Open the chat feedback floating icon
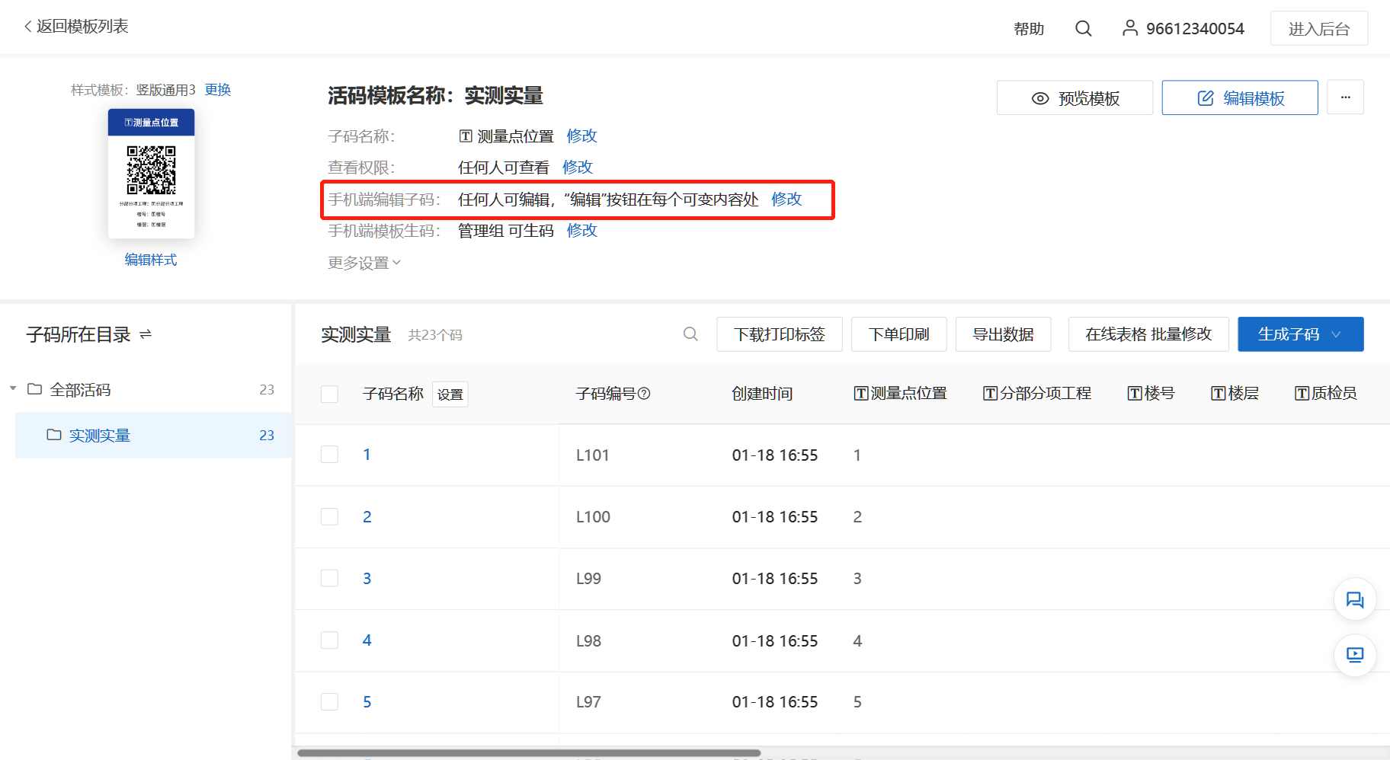1390x760 pixels. [x=1354, y=600]
